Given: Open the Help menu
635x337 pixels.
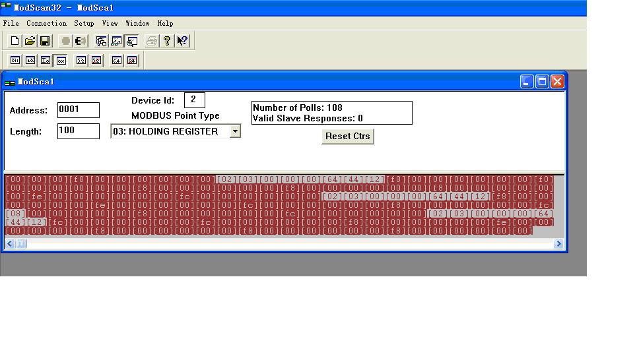Looking at the screenshot, I should pyautogui.click(x=165, y=24).
